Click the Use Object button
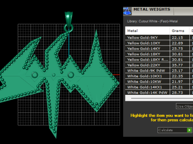 [x=185, y=106]
